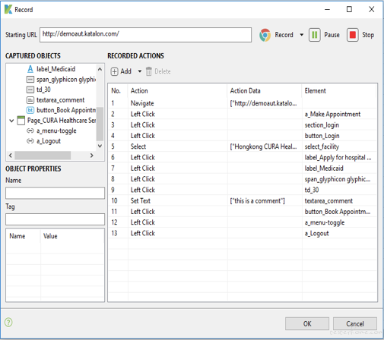
Task: Select a_Logout element in row 13
Action: point(339,233)
